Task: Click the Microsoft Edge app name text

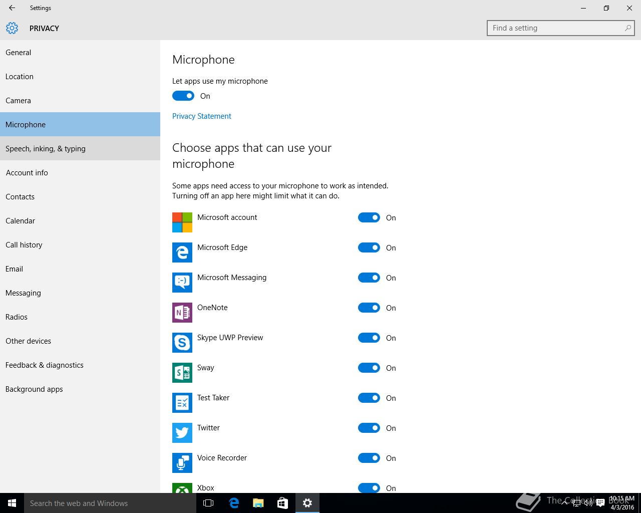Action: click(222, 247)
